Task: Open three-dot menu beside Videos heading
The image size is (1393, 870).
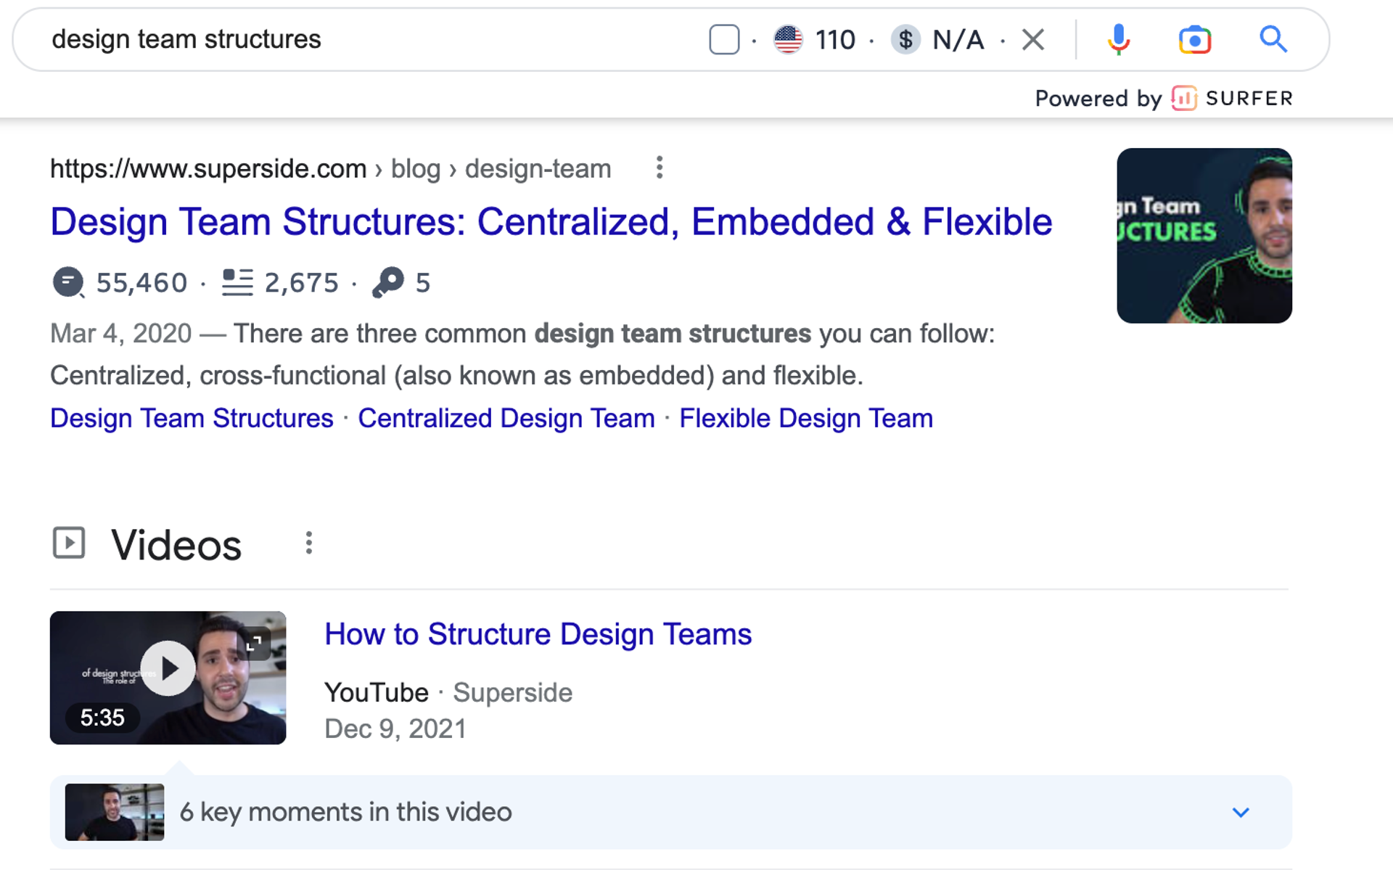Action: [309, 543]
